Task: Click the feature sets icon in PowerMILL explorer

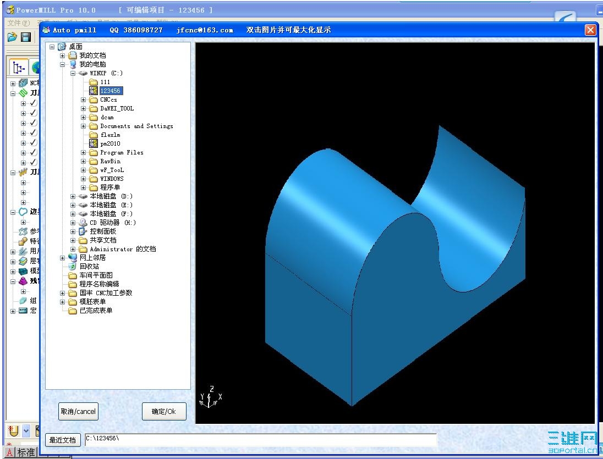Action: coord(23,241)
